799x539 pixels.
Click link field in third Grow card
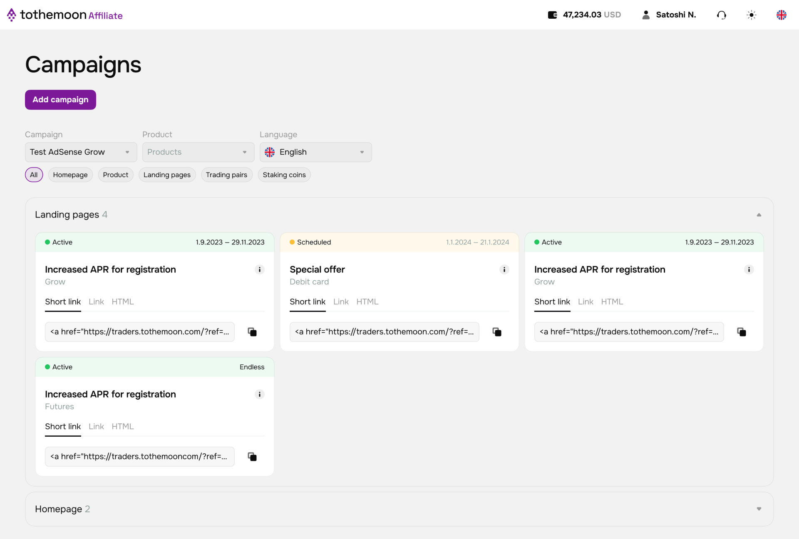tap(629, 332)
